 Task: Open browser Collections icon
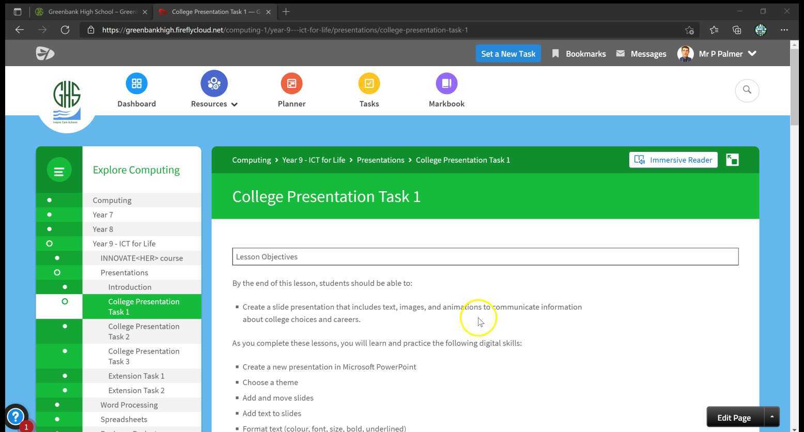tap(737, 30)
